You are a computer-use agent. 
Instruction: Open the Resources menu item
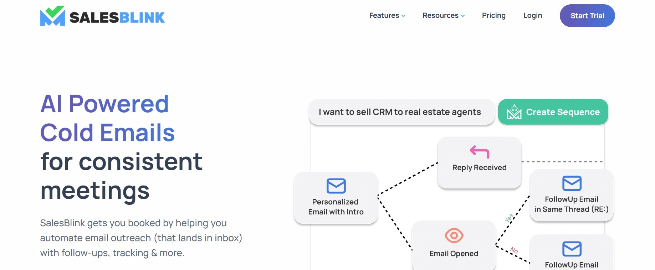click(440, 15)
